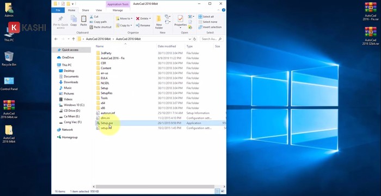
Task: Switch to the Share ribbon tab
Action: coord(85,10)
